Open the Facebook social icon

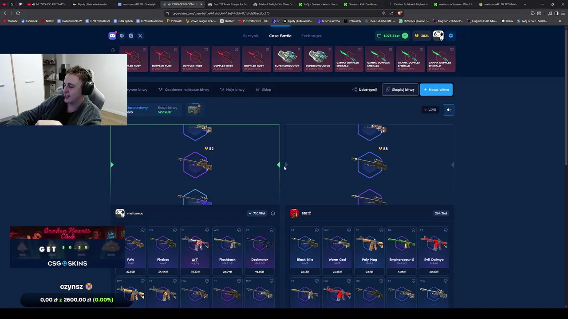(x=122, y=35)
